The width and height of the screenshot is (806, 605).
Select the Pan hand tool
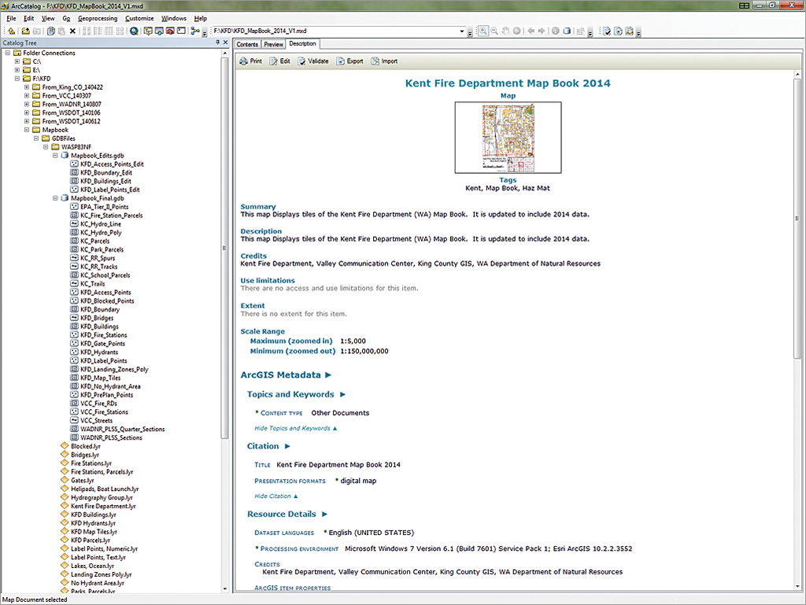tap(505, 31)
